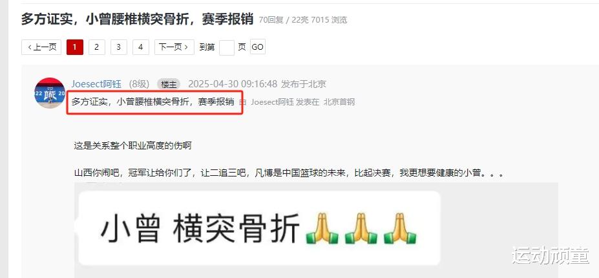This screenshot has width=599, height=278.
Task: Go to page 4
Action: [x=141, y=47]
